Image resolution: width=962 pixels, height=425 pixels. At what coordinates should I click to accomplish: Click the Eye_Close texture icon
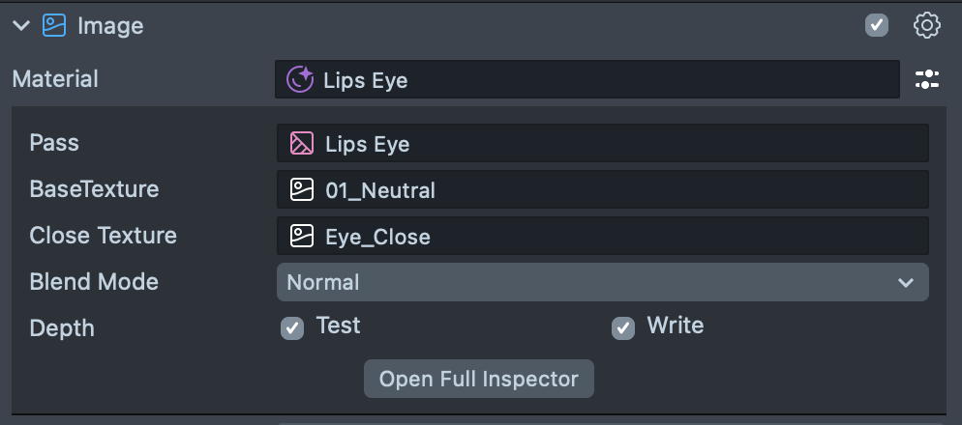[302, 237]
